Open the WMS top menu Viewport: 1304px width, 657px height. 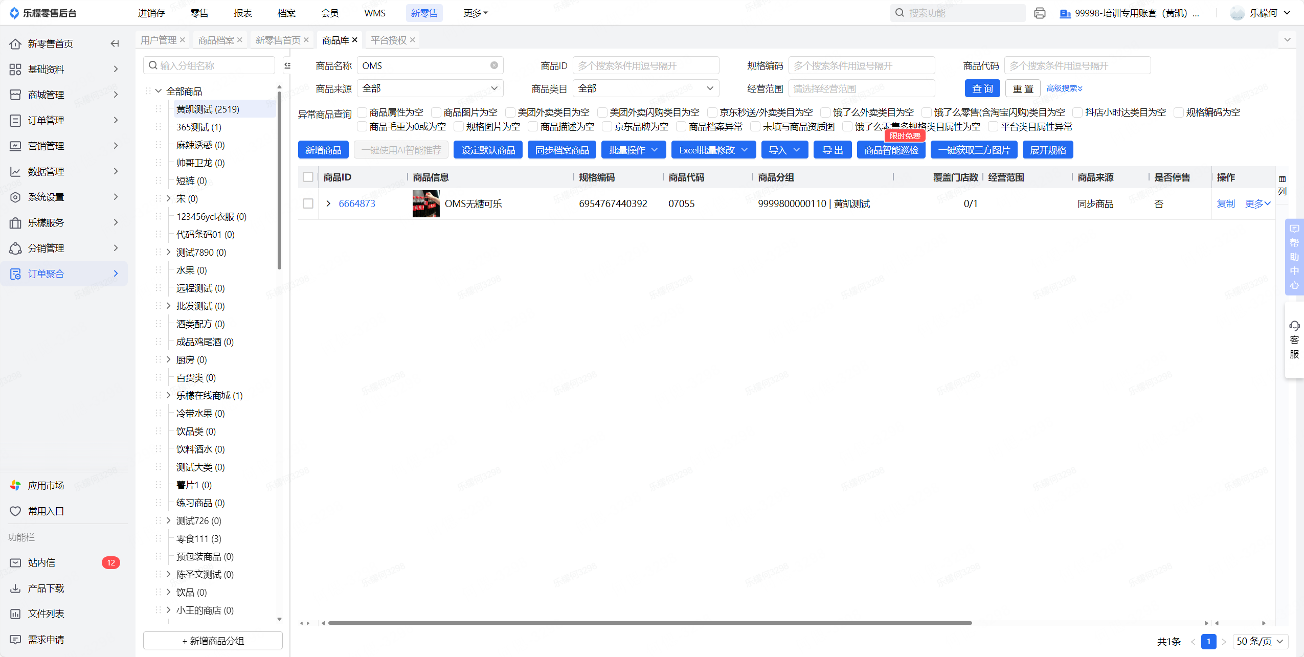374,13
